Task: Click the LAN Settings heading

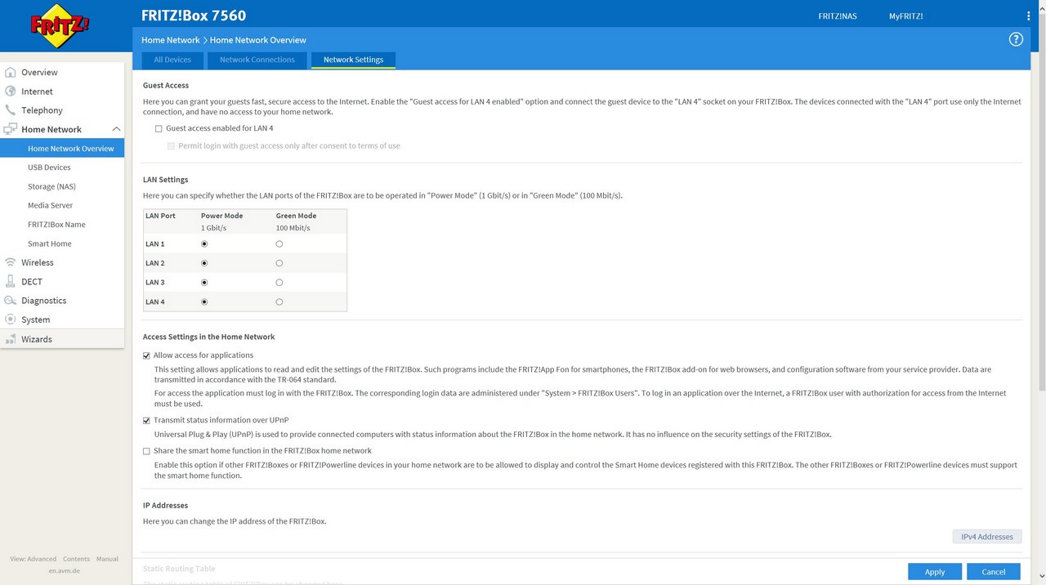Action: (166, 180)
